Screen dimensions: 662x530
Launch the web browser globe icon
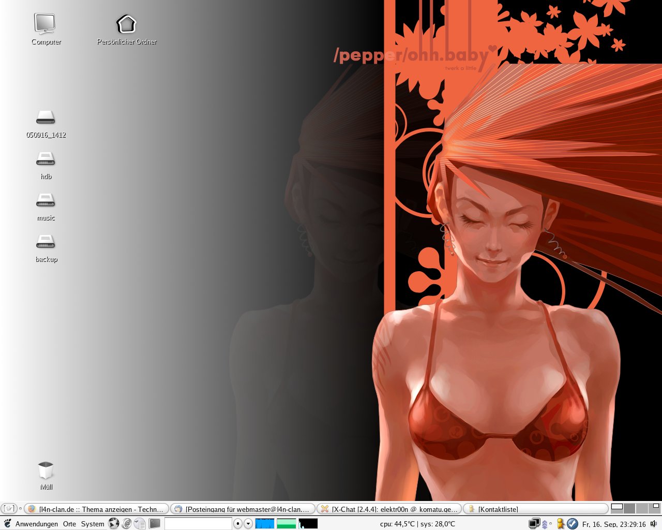pyautogui.click(x=114, y=524)
